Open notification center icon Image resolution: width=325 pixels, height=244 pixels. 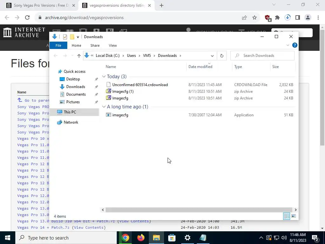[315, 238]
